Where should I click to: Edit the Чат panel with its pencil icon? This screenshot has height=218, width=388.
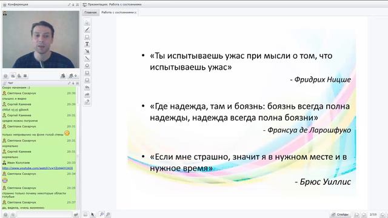coord(69,83)
